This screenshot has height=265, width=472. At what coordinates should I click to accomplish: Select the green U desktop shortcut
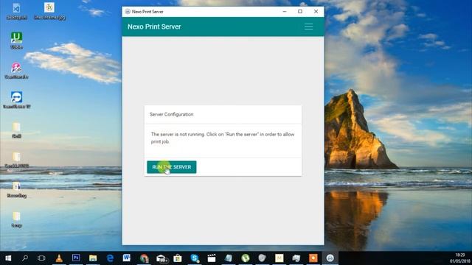(16, 40)
